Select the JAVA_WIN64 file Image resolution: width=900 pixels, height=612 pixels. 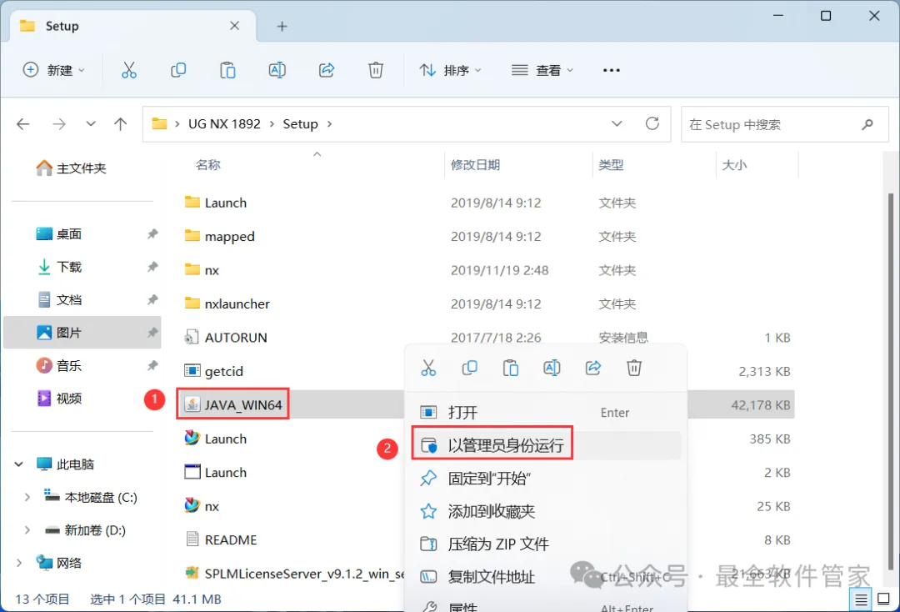coord(233,404)
